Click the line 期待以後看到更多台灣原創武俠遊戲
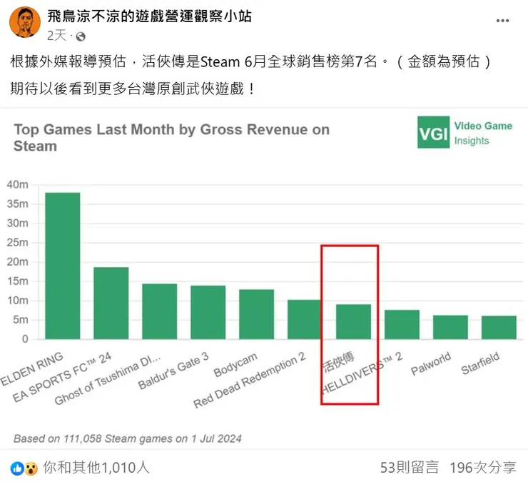528x482 pixels. pyautogui.click(x=133, y=89)
